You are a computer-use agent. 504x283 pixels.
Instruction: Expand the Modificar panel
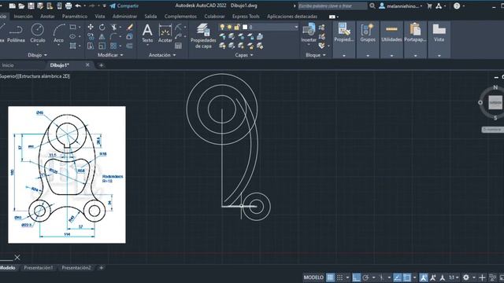(110, 55)
